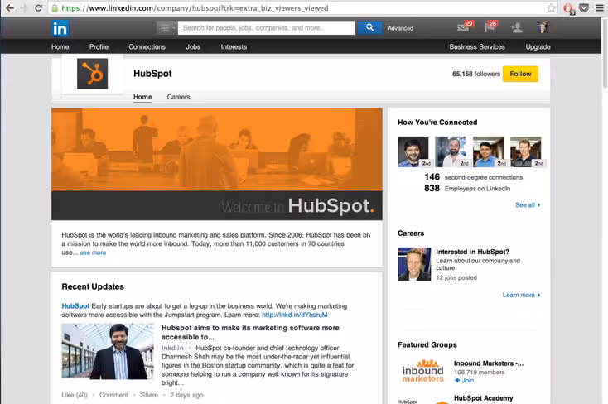Click 838 Employees on LinkedIn
Screen dimensions: 608x404
coord(467,189)
